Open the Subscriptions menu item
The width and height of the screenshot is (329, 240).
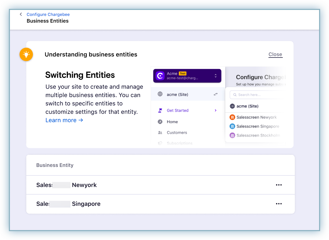click(x=180, y=143)
